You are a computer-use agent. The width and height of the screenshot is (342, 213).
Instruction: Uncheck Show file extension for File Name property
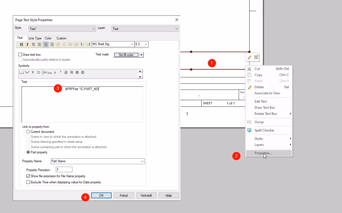coord(28,176)
